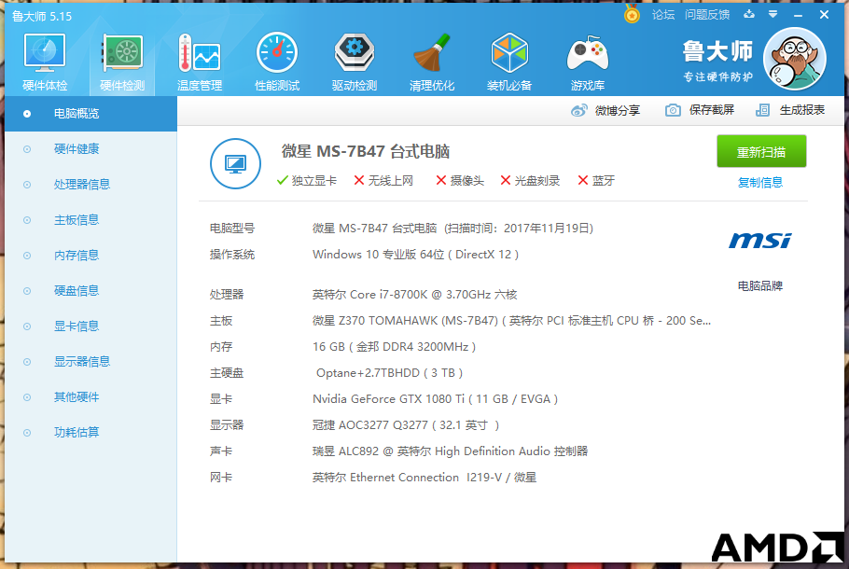The height and width of the screenshot is (569, 849).
Task: Click 复制信息 copy info link
Action: pyautogui.click(x=760, y=183)
